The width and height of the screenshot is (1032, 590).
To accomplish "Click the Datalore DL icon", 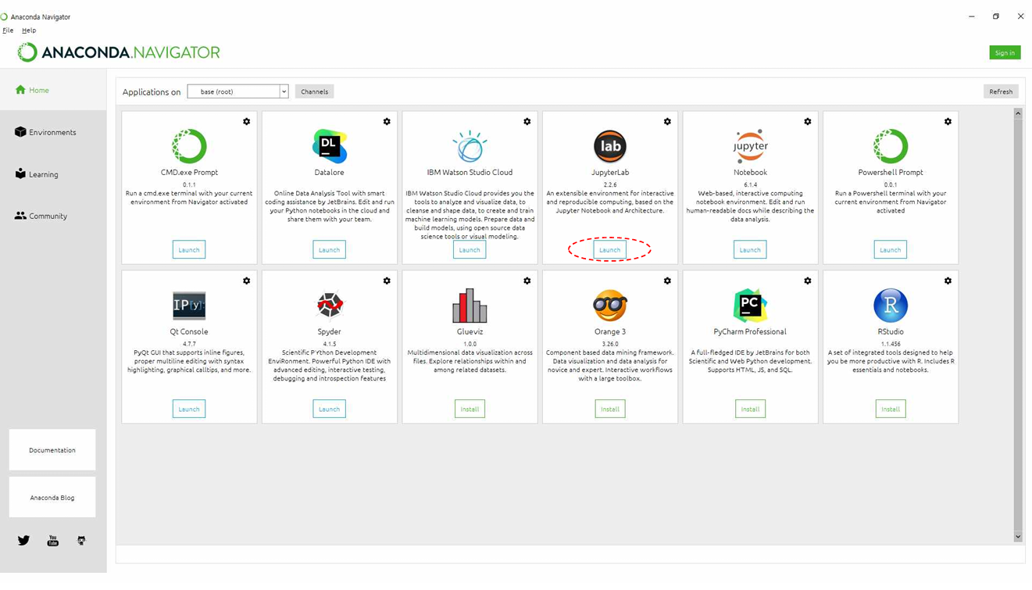I will (329, 146).
